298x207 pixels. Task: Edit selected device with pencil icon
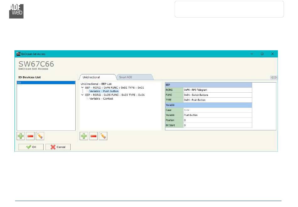tap(40, 136)
